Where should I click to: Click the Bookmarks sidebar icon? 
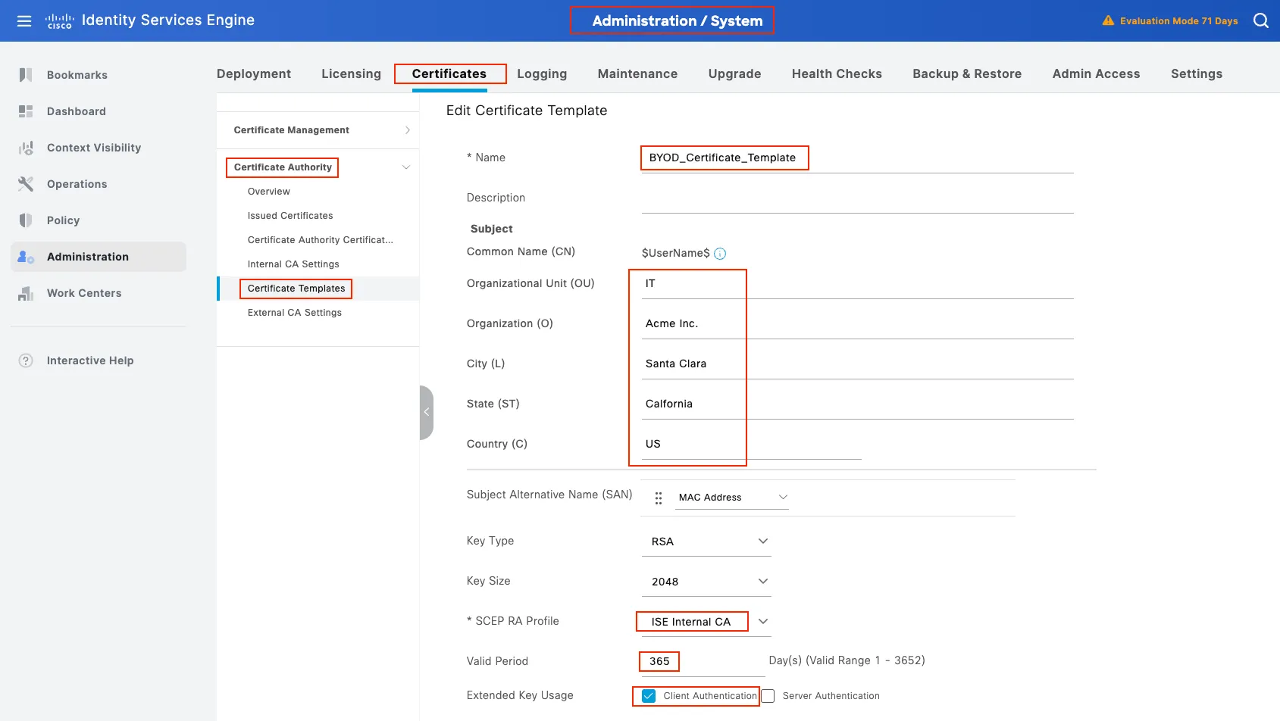26,75
